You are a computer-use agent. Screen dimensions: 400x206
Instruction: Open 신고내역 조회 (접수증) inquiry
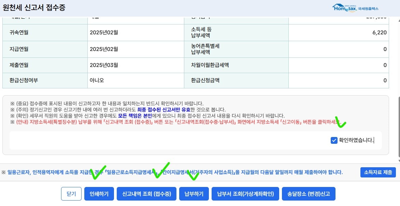pyautogui.click(x=146, y=193)
